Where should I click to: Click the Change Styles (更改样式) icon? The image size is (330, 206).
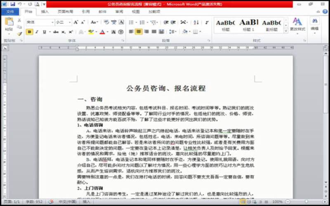tap(297, 24)
